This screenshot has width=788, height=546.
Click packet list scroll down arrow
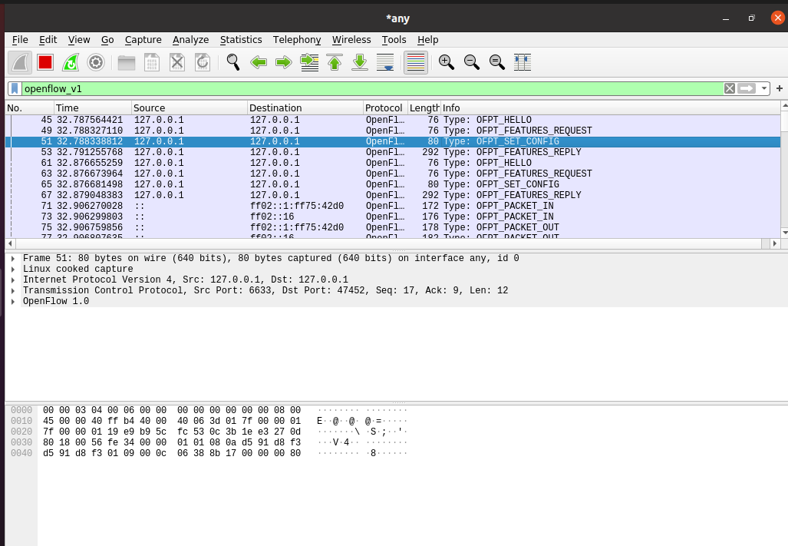784,233
